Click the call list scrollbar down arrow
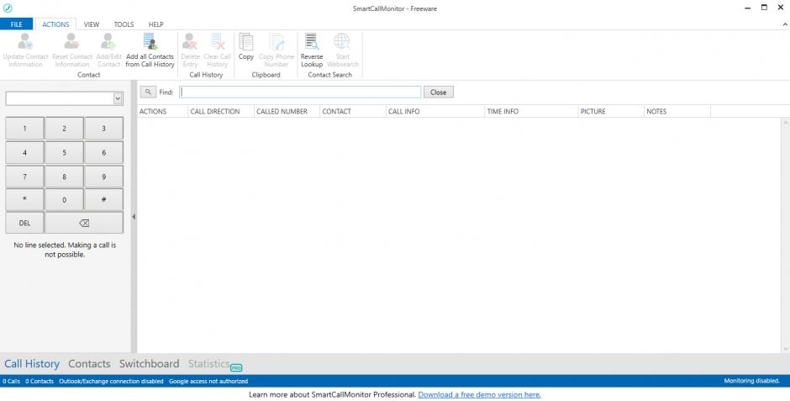 tap(786, 349)
